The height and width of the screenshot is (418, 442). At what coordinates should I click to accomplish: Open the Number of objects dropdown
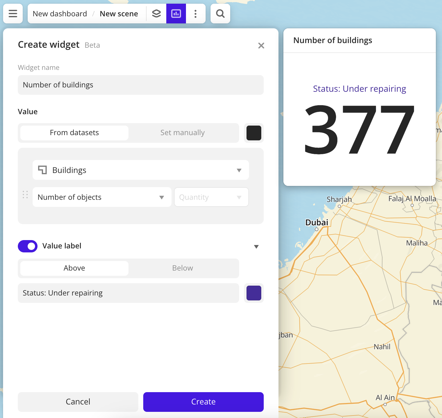coord(102,197)
